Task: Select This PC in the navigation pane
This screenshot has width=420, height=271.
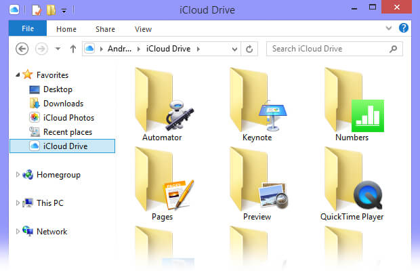Action: point(50,203)
